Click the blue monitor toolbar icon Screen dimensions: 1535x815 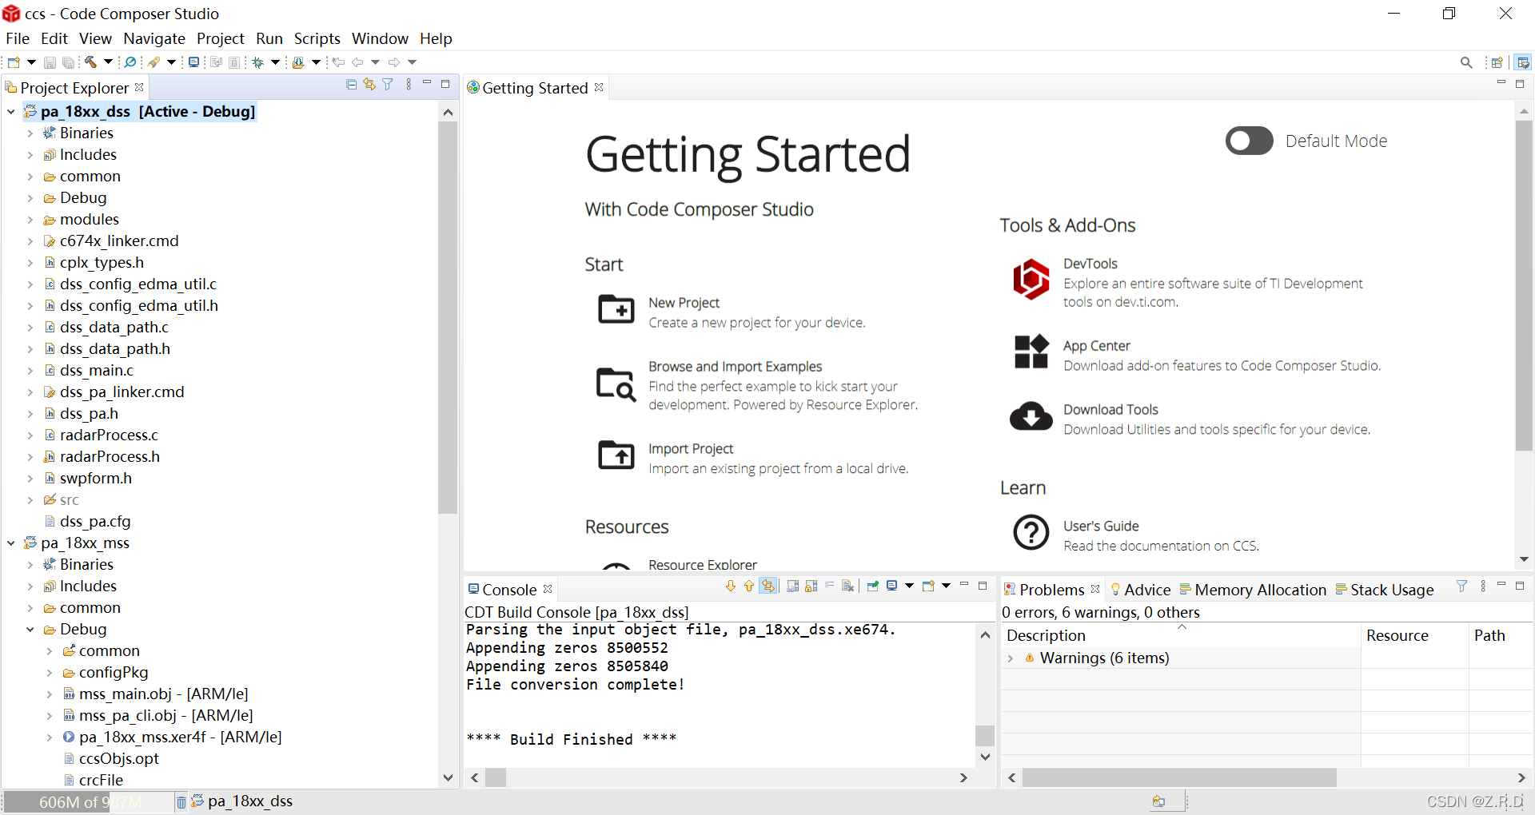(x=193, y=62)
